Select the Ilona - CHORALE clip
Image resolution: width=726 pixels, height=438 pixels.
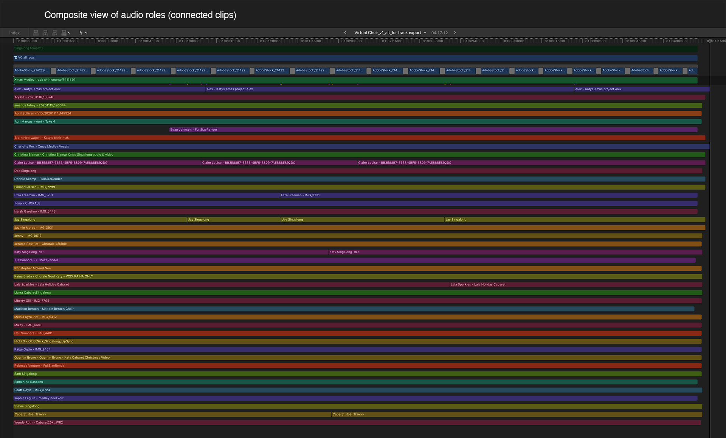coord(355,204)
